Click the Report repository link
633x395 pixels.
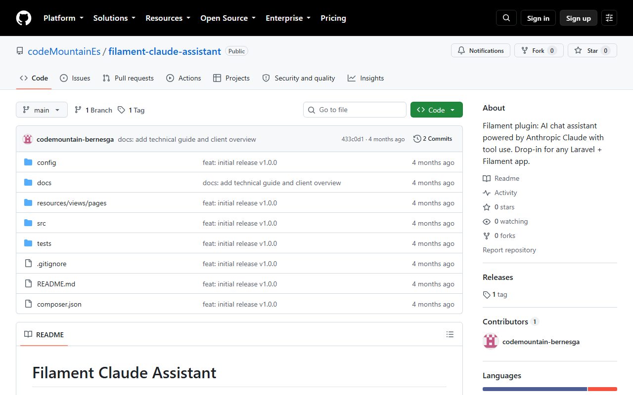pos(509,250)
